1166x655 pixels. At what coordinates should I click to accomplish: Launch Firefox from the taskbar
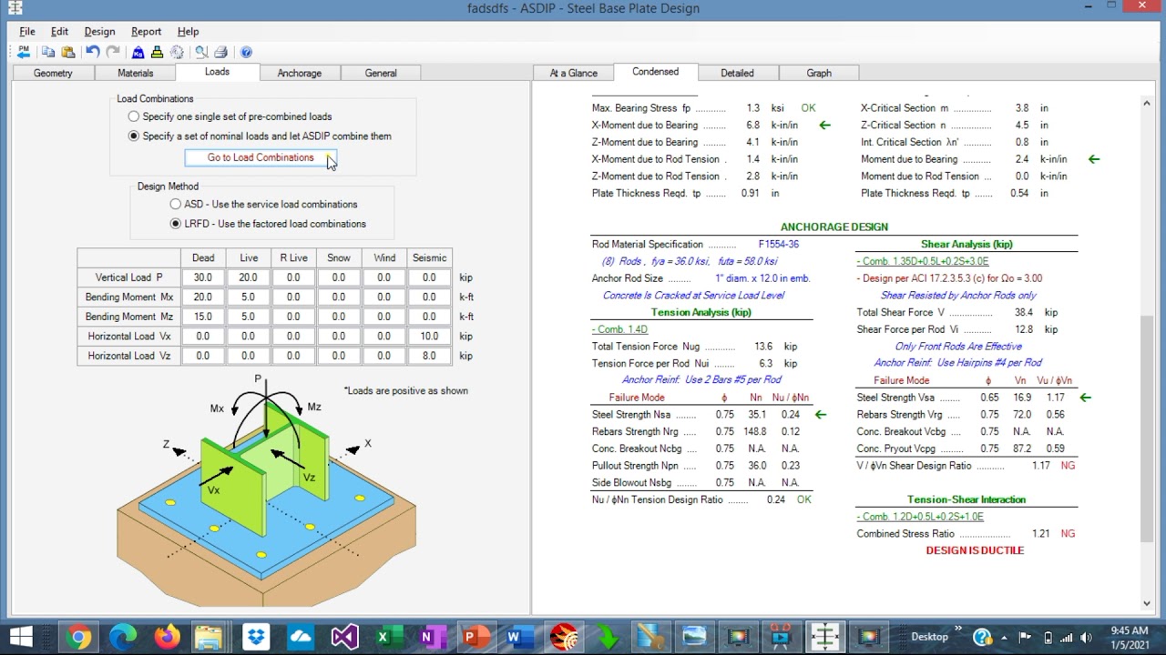(168, 637)
